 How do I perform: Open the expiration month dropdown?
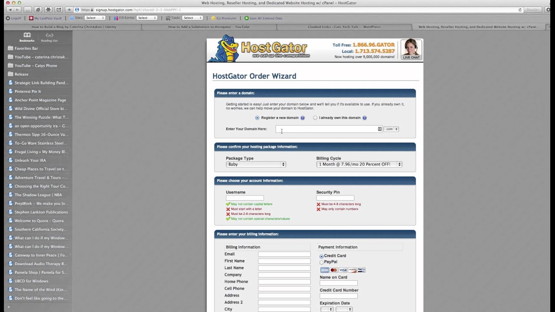[x=327, y=309]
